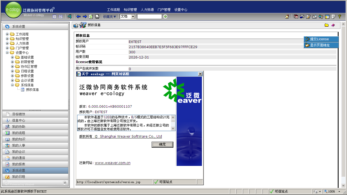The width and height of the screenshot is (347, 195).
Task: Open the two people icon
Action: tap(321, 17)
